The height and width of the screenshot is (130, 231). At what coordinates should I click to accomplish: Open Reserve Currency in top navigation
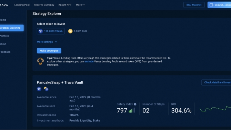pyautogui.click(x=44, y=5)
